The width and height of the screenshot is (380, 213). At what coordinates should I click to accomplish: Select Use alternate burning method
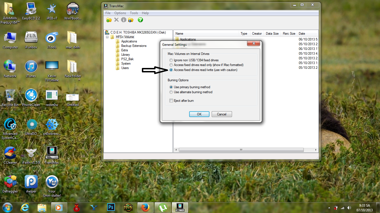click(171, 92)
